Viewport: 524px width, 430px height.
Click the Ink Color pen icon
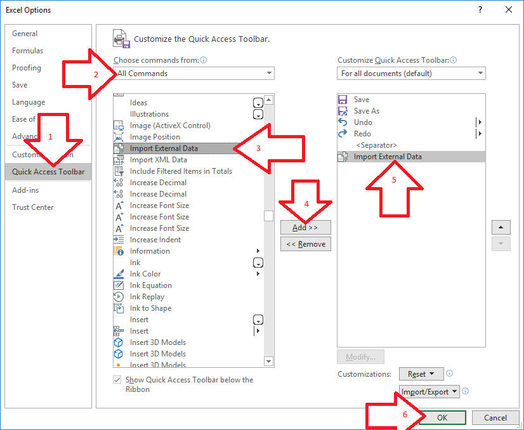click(119, 274)
